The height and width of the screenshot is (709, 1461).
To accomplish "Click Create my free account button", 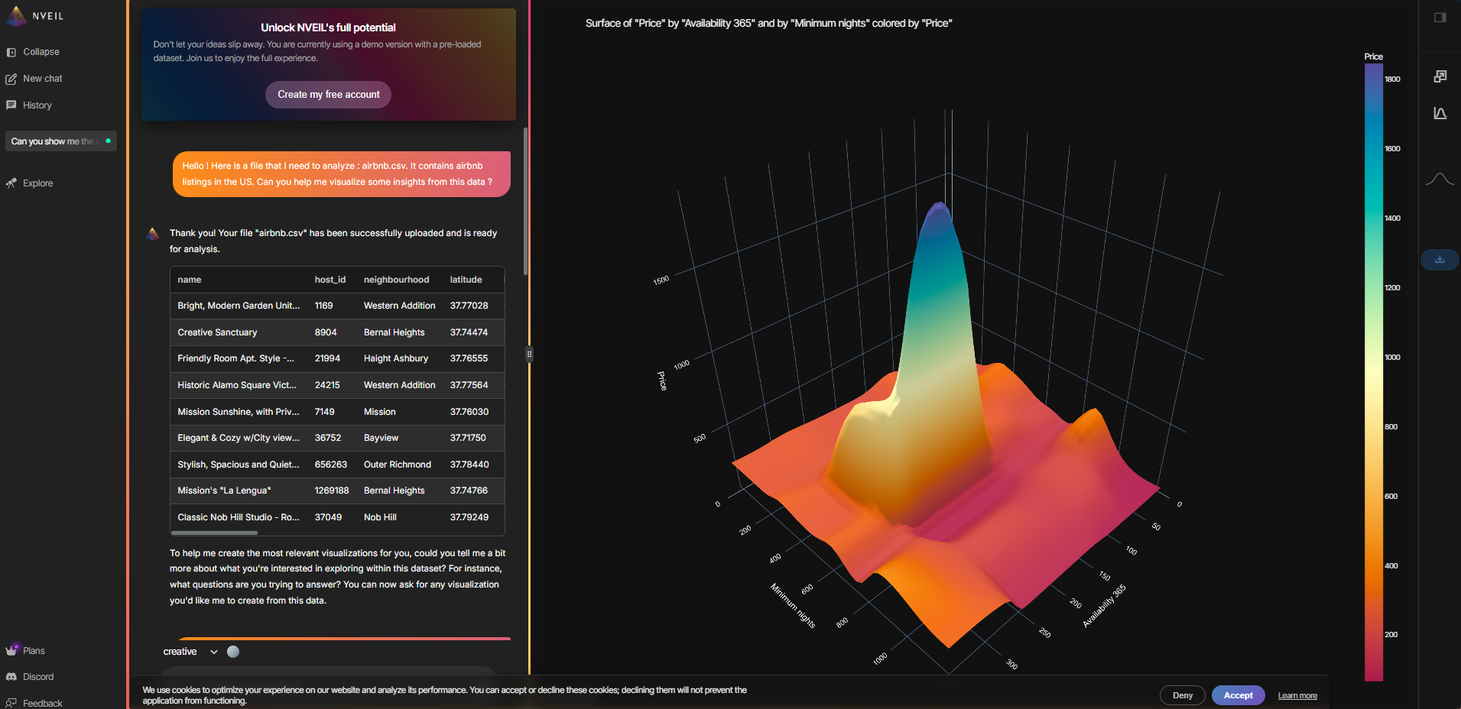I will 329,95.
